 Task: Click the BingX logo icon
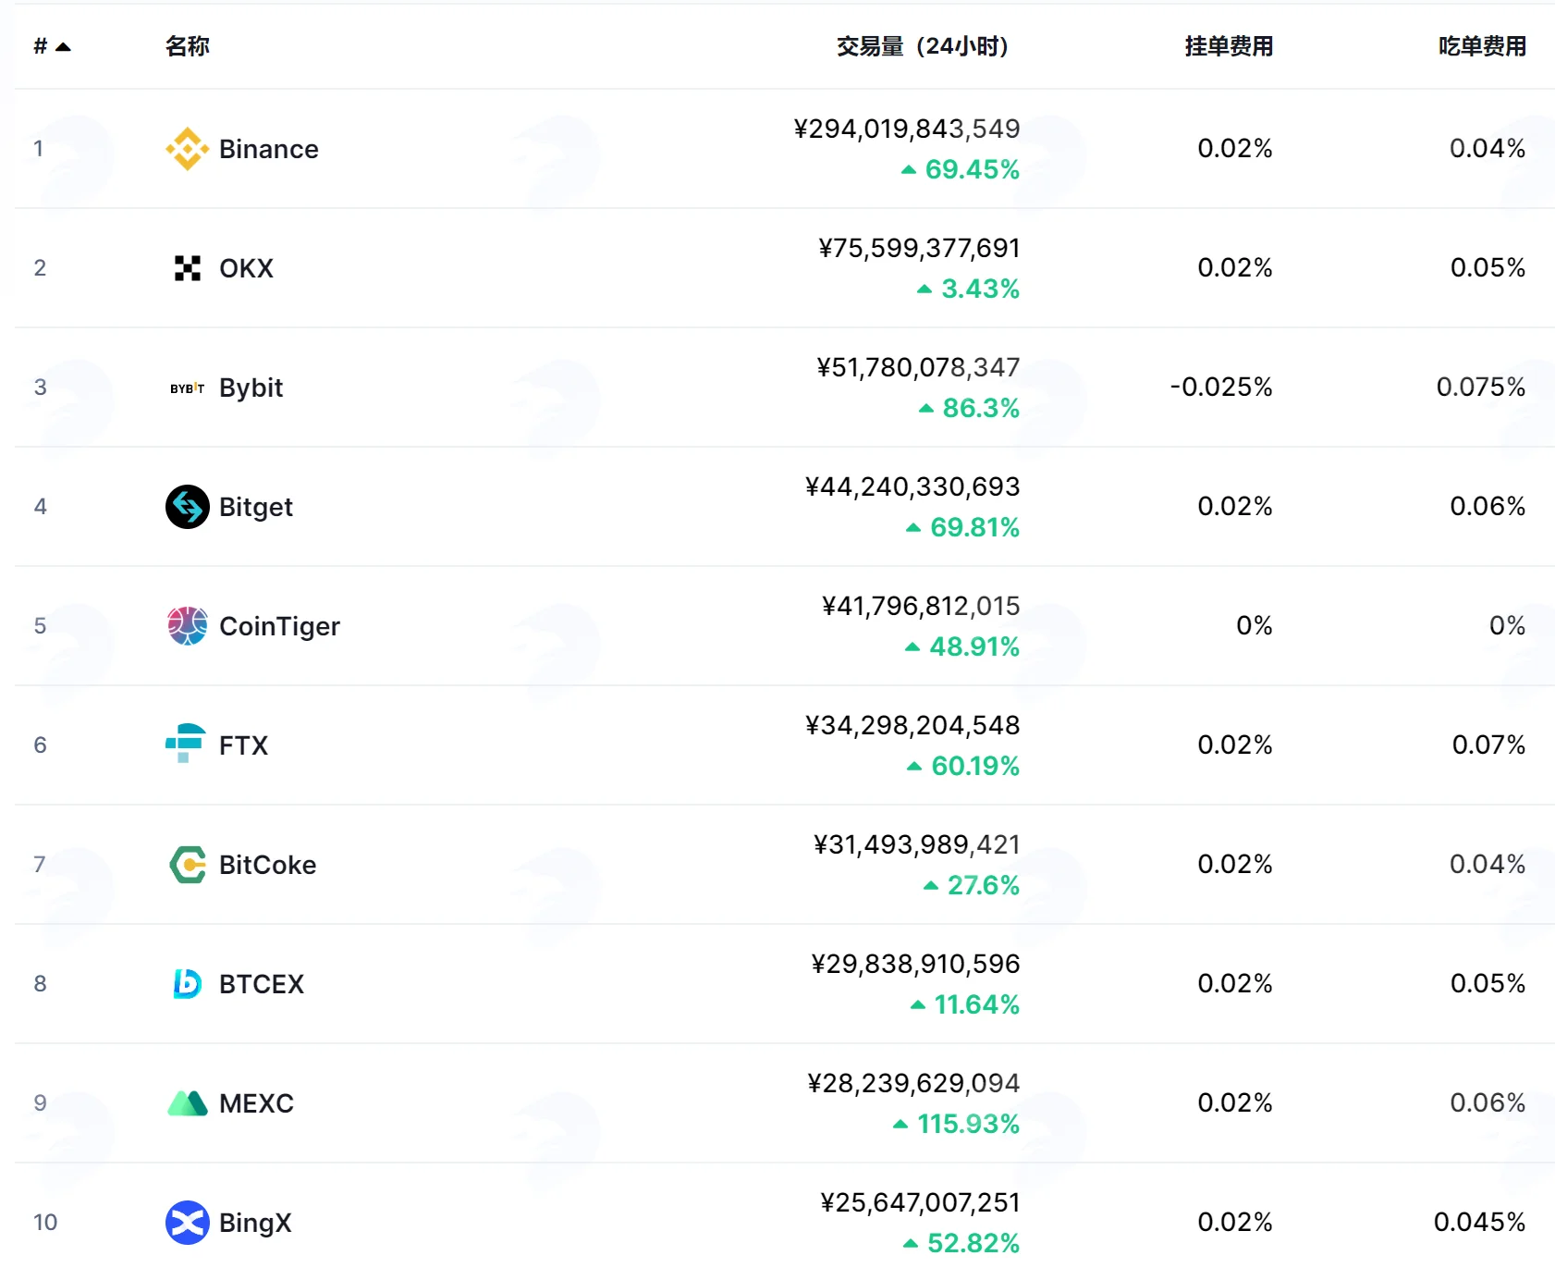(x=188, y=1223)
